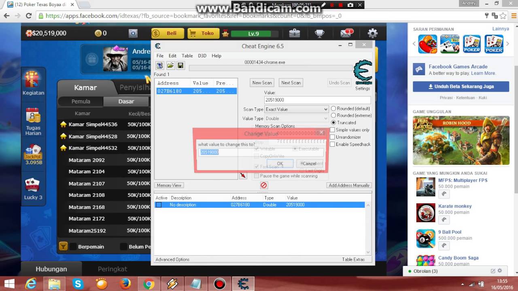The height and width of the screenshot is (291, 518).
Task: Open Skype from the taskbar
Action: 78,284
